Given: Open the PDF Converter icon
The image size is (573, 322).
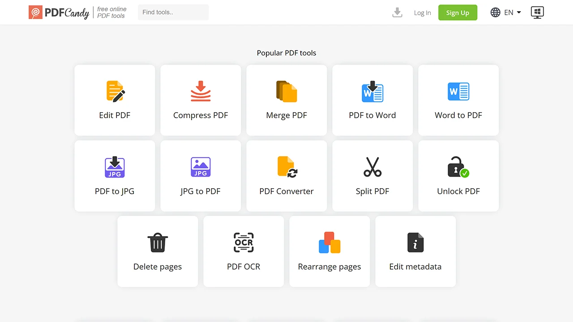Looking at the screenshot, I should [286, 167].
